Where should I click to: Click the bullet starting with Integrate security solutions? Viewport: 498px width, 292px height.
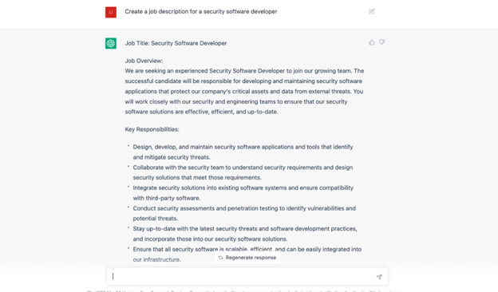tap(243, 193)
